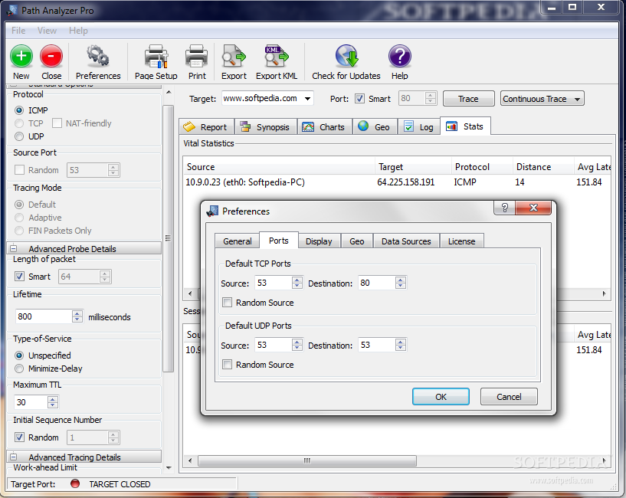Open the File menu

coord(18,31)
